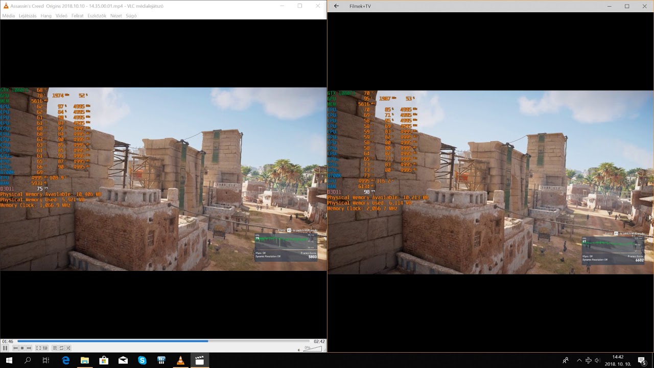Viewport: 654px width, 368px height.
Task: Click the elapsed time 01:46 label
Action: pyautogui.click(x=7, y=341)
